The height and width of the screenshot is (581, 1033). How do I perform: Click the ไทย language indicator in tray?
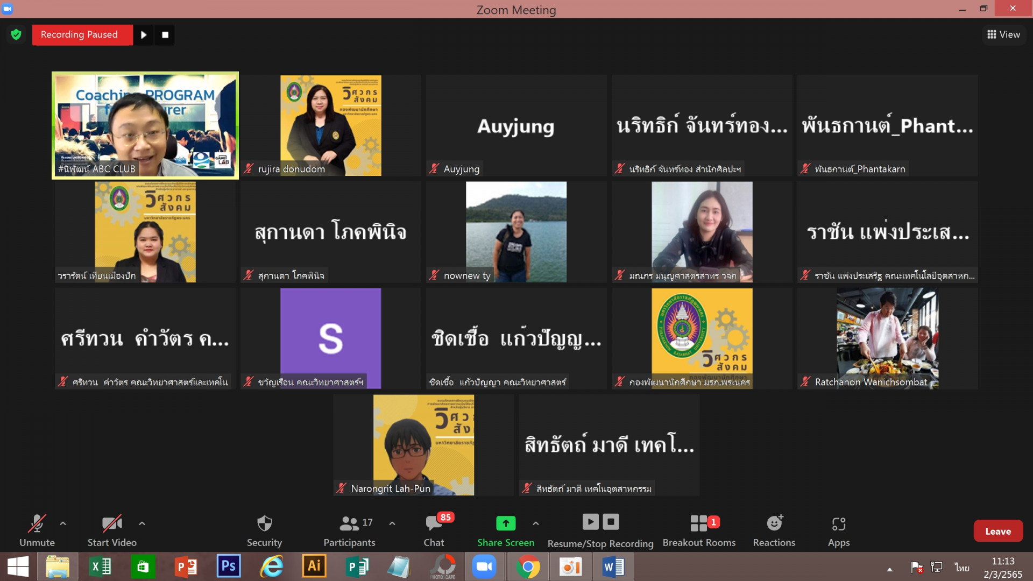click(x=962, y=568)
